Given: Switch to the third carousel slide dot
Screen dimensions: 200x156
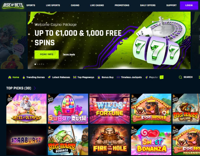Looking at the screenshot, I should pyautogui.click(x=39, y=64).
